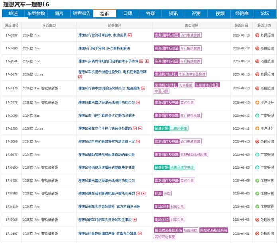Open complaint 理想L6经销商承诺赠送充电电费不兑现
Screen dimensions: 279x243
[106, 167]
